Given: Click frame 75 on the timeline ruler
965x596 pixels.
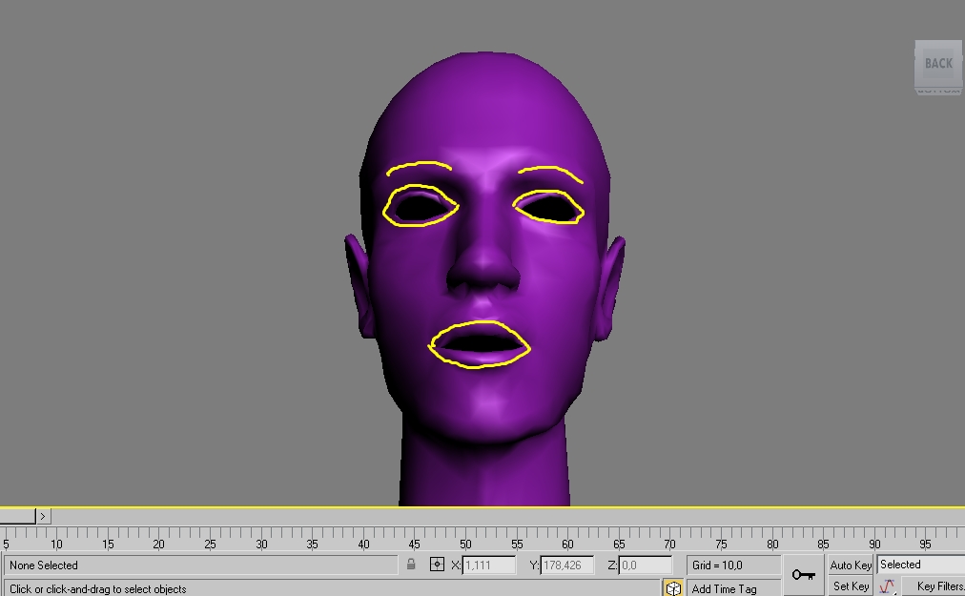Looking at the screenshot, I should pyautogui.click(x=721, y=544).
